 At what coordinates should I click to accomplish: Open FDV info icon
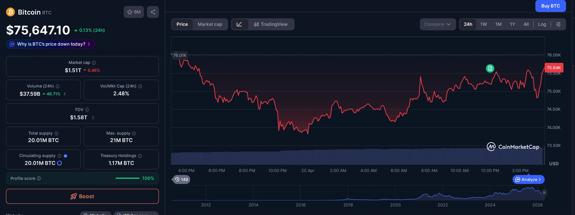pyautogui.click(x=87, y=110)
